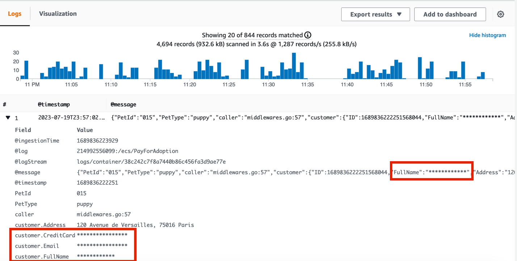
Task: Collapse log record 1 using its disclosure triangle
Action: 8,117
